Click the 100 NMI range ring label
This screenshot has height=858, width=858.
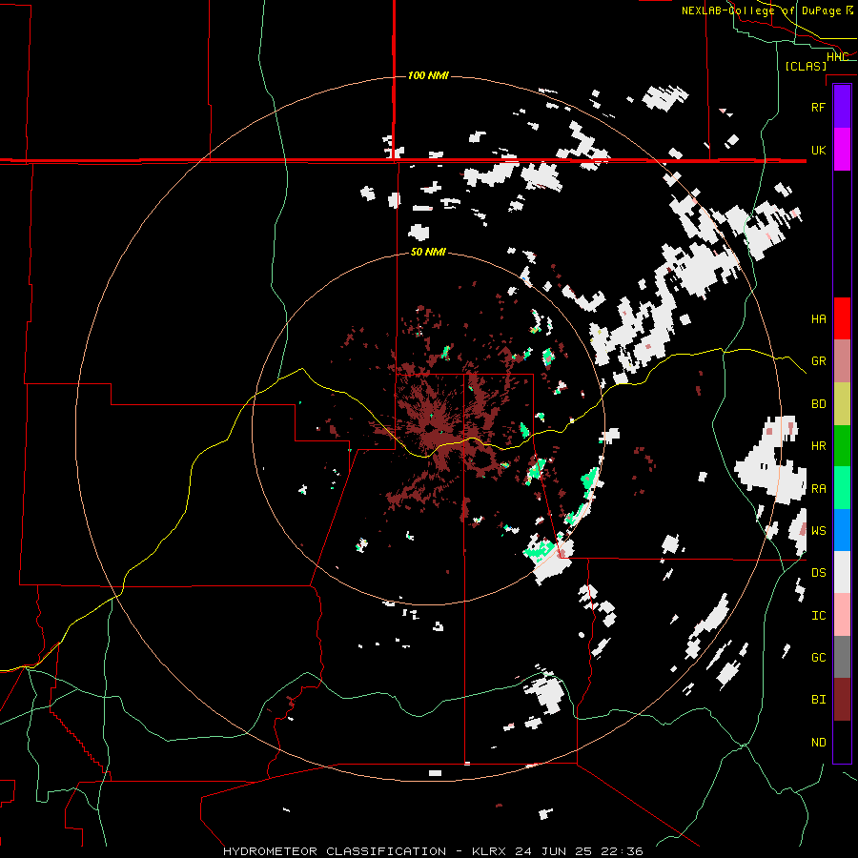click(428, 75)
